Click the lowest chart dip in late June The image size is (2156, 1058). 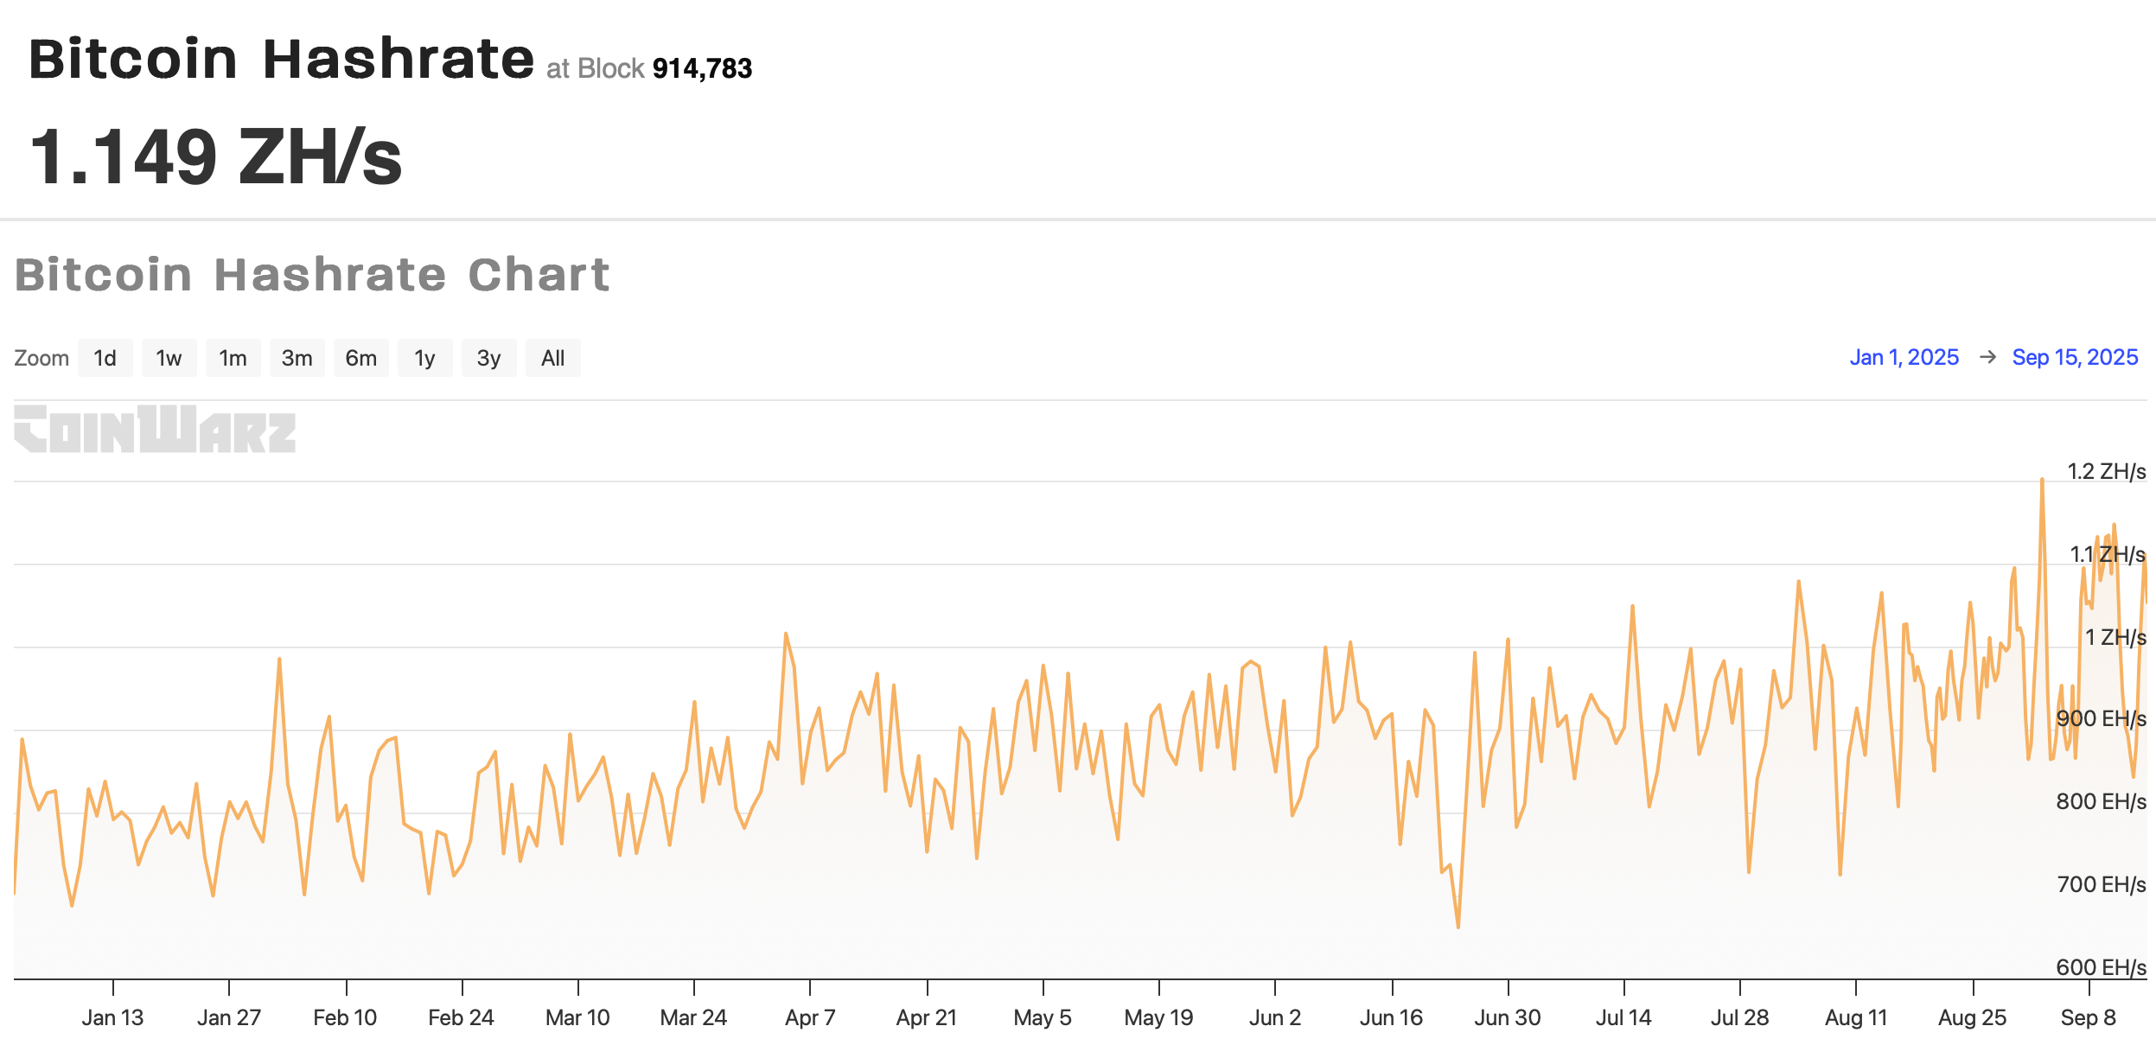1458,927
